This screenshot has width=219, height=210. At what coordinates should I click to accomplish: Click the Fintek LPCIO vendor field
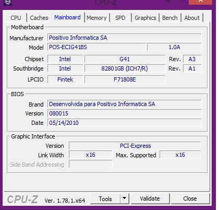(x=65, y=79)
